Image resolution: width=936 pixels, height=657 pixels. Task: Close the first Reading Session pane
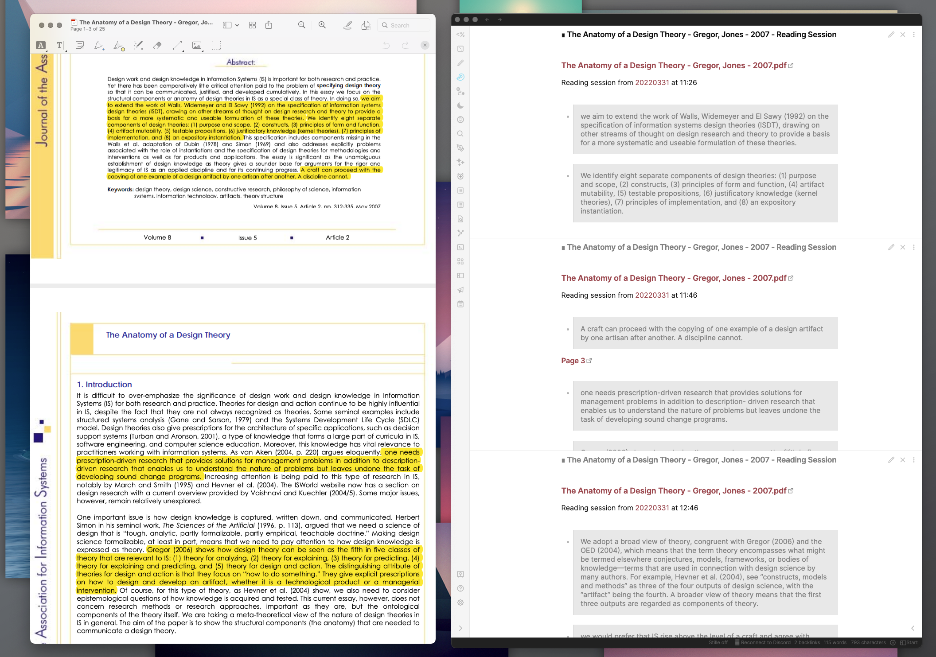(903, 35)
